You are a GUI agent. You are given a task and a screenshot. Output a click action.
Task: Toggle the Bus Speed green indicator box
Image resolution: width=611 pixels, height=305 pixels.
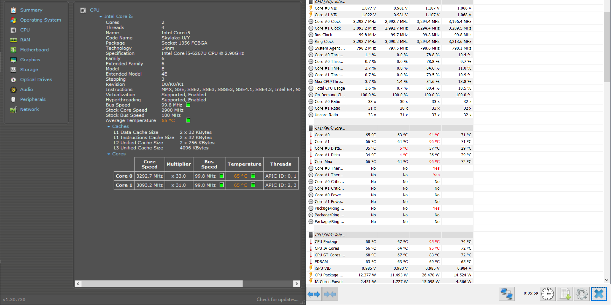click(188, 105)
